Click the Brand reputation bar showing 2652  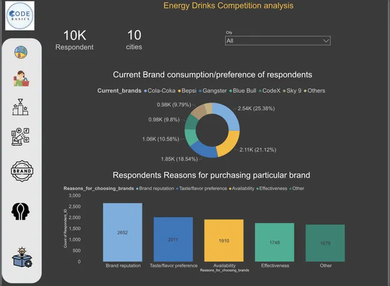(122, 232)
